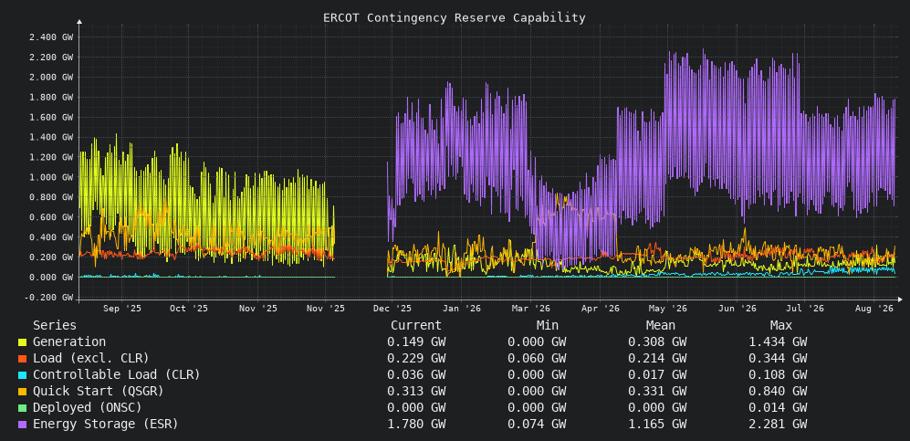Click the -0.200 GW y-axis label
The height and width of the screenshot is (441, 910).
click(50, 297)
